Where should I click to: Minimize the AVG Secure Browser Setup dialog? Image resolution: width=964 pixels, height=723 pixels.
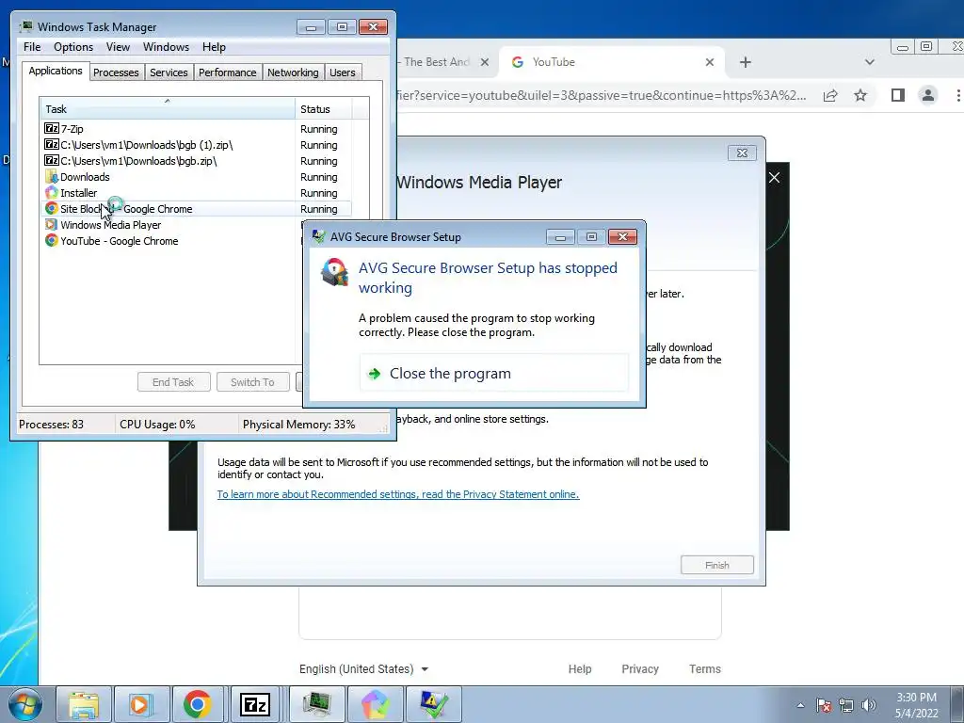click(x=560, y=236)
